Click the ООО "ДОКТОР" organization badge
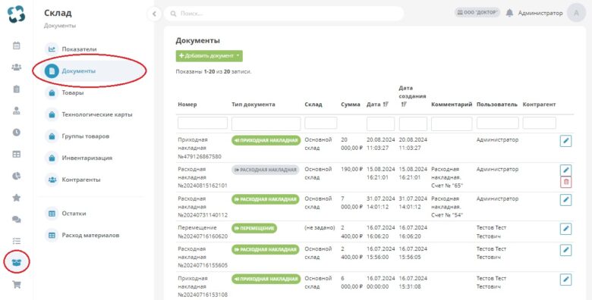 (x=477, y=12)
